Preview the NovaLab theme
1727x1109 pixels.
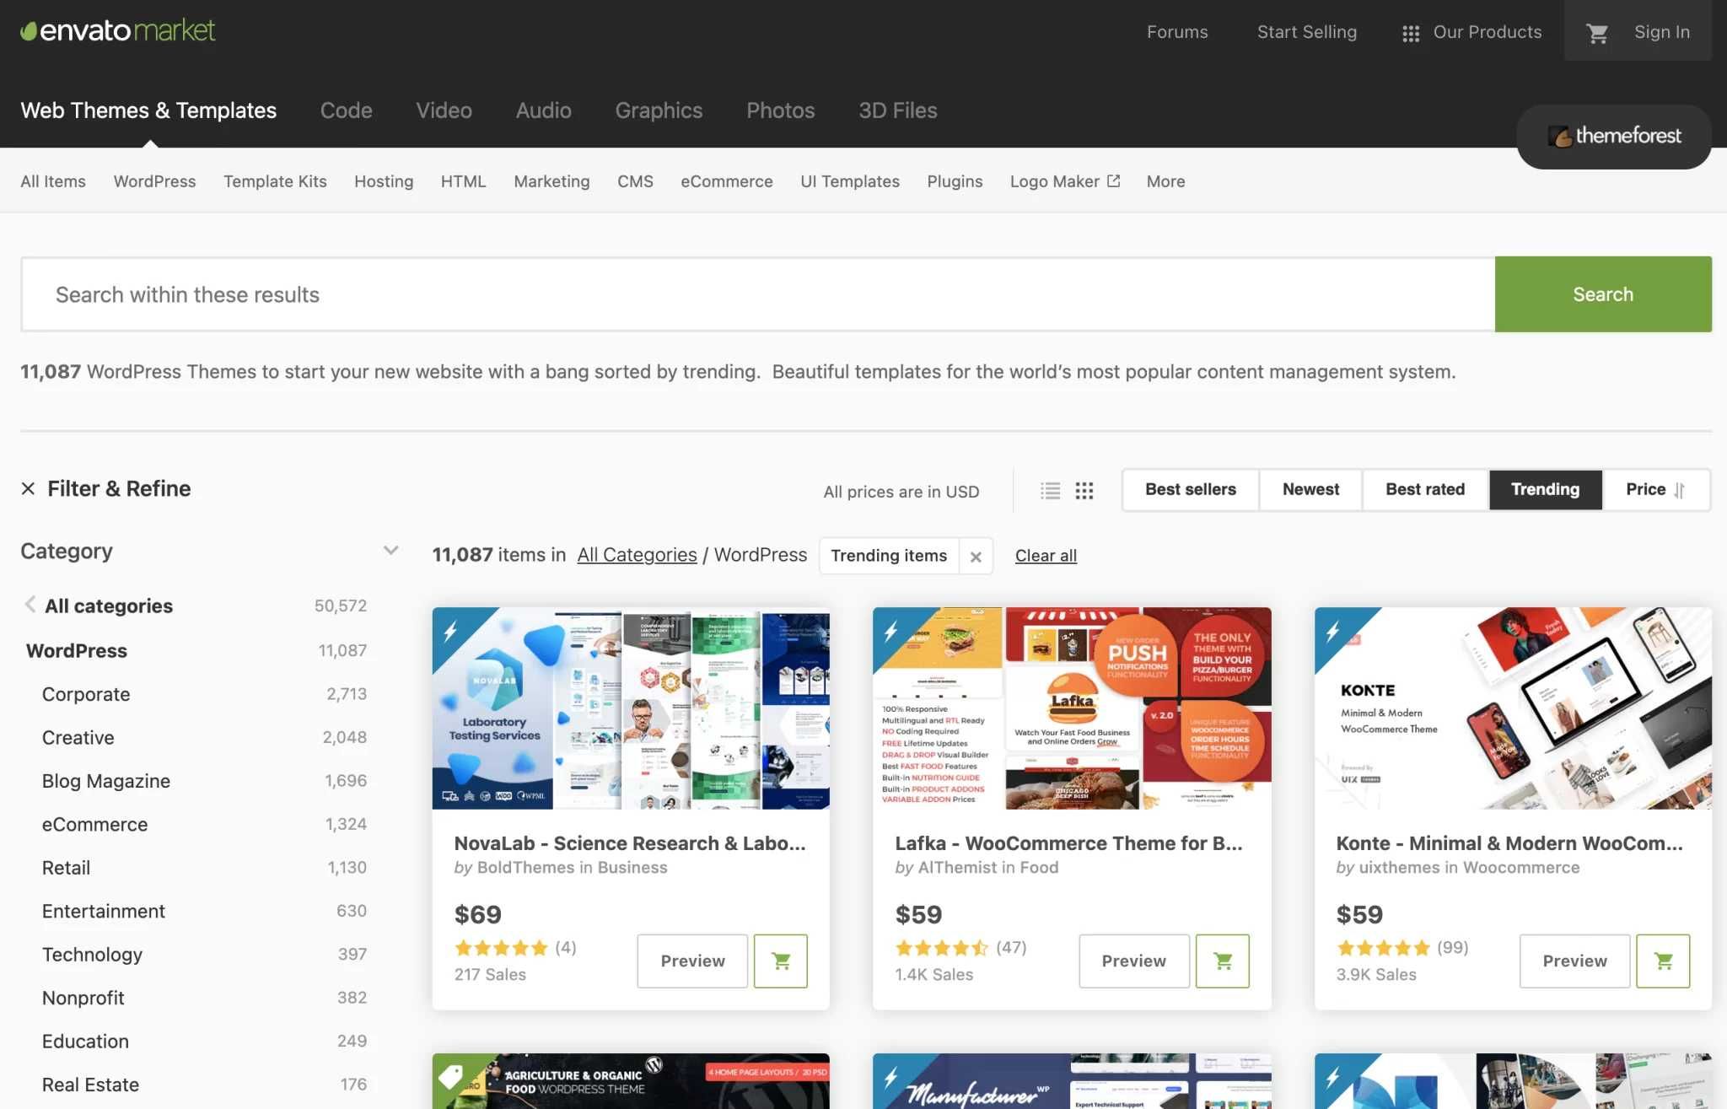[692, 961]
